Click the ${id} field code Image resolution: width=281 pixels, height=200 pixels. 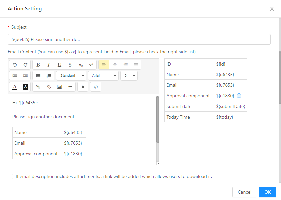(x=221, y=64)
